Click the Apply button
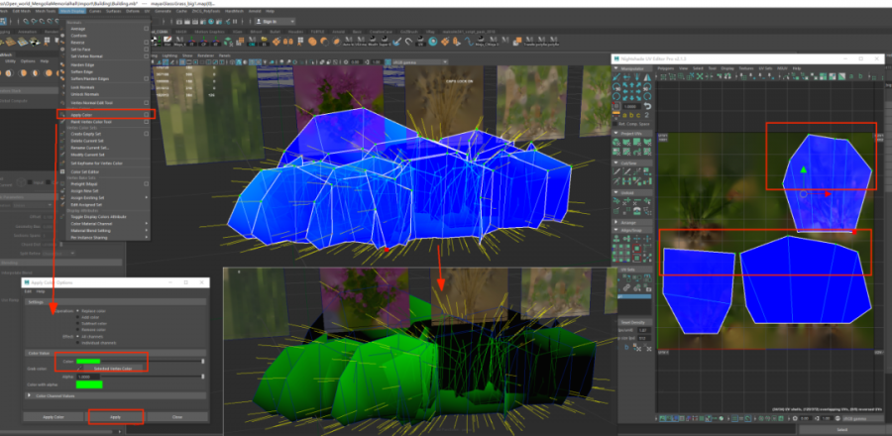The height and width of the screenshot is (436, 892). pos(116,416)
